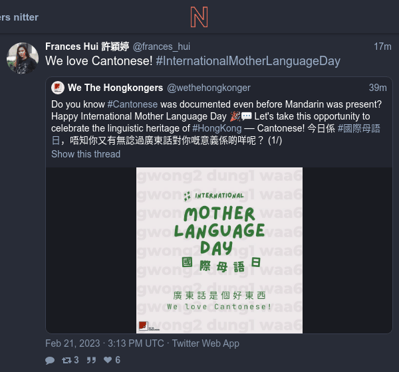
Task: Open the #InternationalMotherLanguageDay hashtag
Action: (x=248, y=61)
